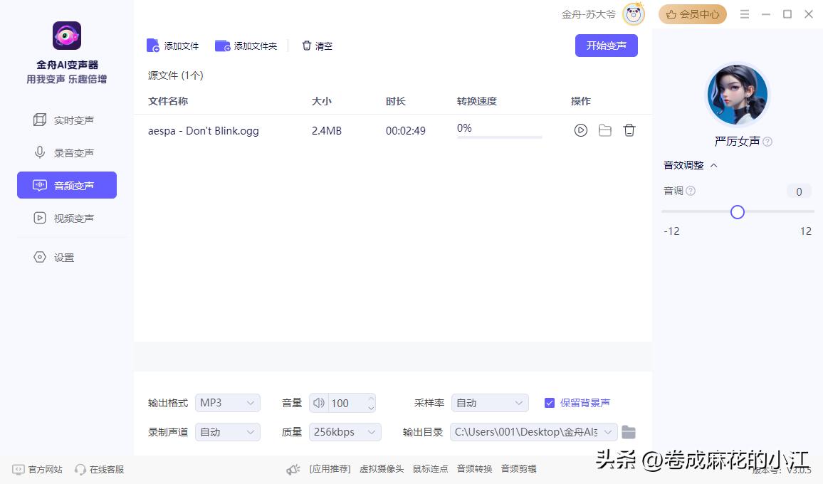Maximize the voice changer window

point(787,14)
